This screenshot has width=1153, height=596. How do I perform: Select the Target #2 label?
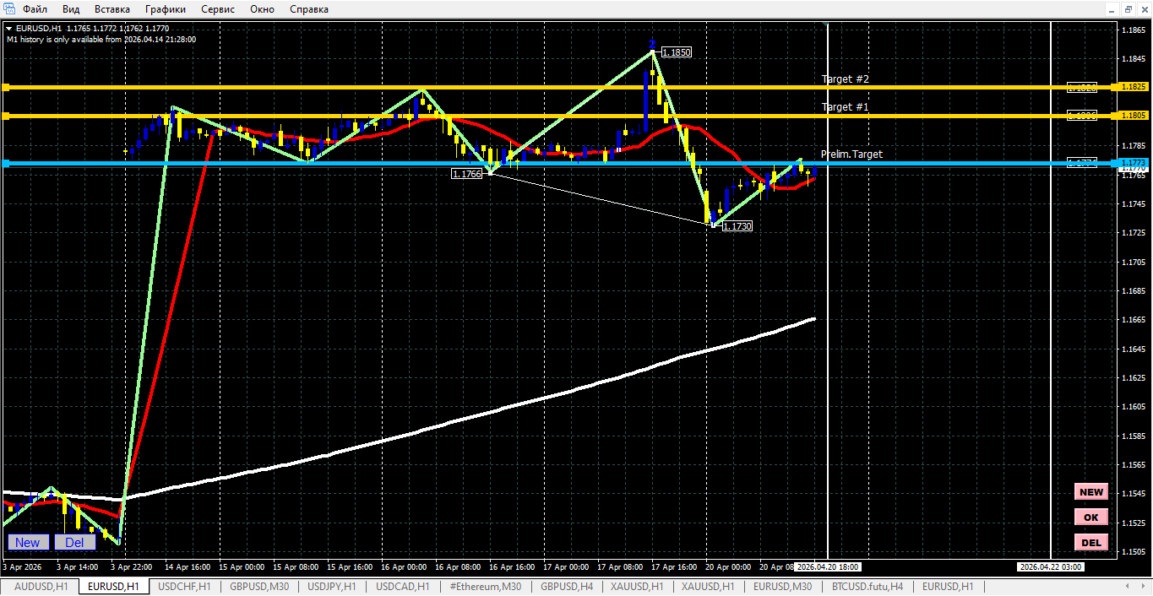(x=846, y=79)
